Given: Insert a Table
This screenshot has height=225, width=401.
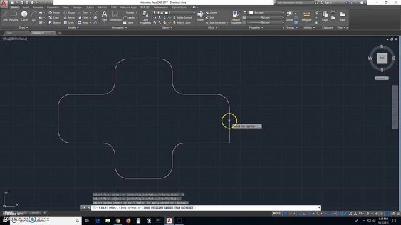Looking at the screenshot, I should 128,22.
